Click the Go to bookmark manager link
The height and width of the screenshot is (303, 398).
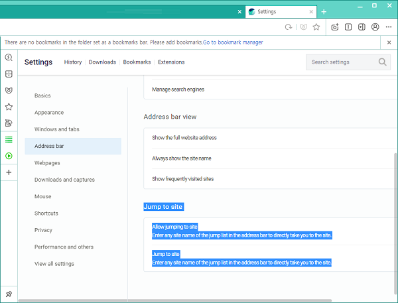(233, 42)
